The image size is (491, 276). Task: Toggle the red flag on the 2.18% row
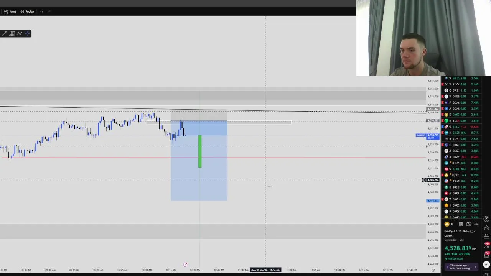point(442,84)
